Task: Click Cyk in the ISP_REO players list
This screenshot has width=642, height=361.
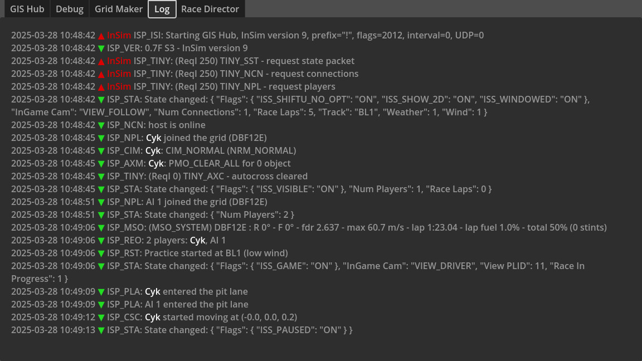Action: [x=198, y=240]
